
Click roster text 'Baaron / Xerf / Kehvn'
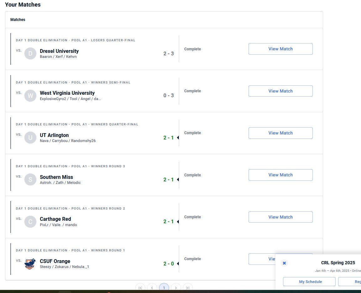[x=58, y=57]
